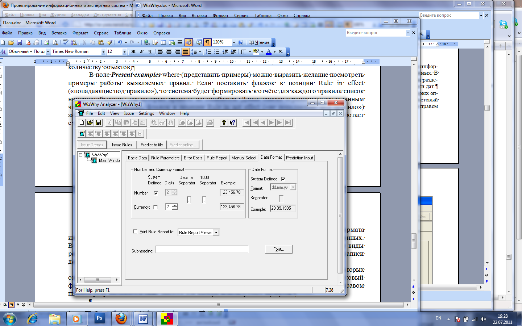Click the bulleted list icon in Word
This screenshot has width=522, height=326.
coord(217,52)
